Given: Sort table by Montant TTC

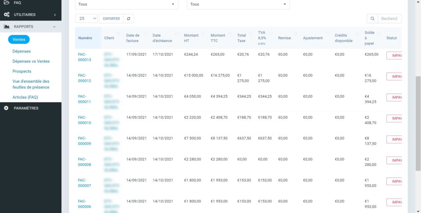Looking at the screenshot, I should click(x=221, y=38).
